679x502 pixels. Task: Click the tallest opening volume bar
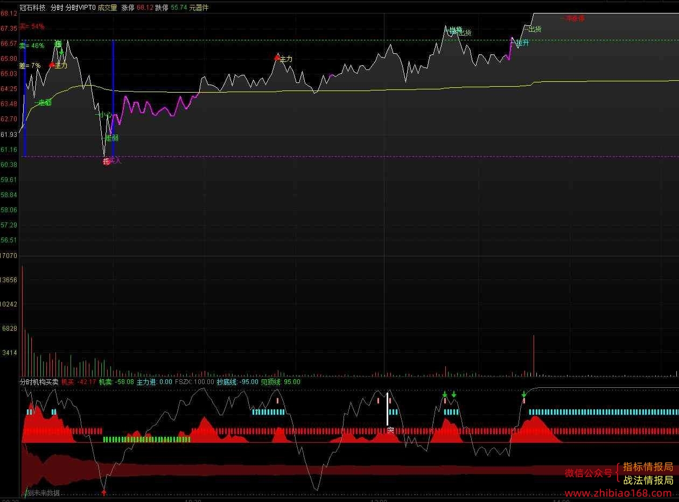pyautogui.click(x=22, y=320)
